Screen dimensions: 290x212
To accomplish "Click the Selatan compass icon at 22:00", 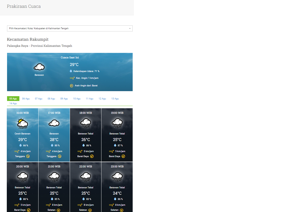I will (90, 210).
